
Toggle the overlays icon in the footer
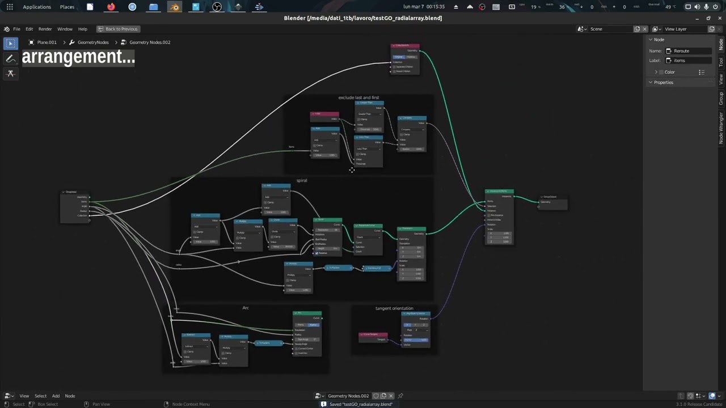(x=712, y=397)
